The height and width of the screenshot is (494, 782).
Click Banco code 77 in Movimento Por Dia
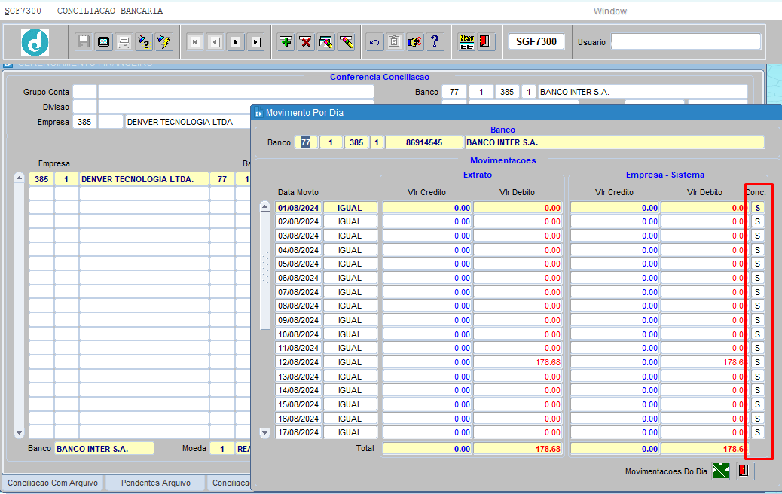coord(306,142)
